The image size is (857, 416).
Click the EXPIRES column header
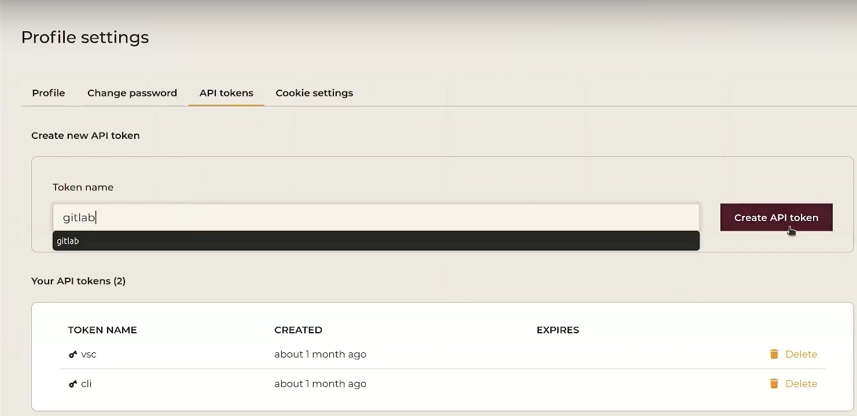557,330
